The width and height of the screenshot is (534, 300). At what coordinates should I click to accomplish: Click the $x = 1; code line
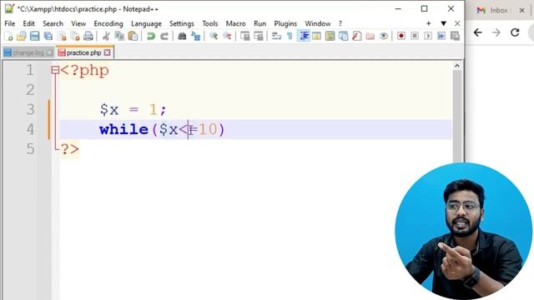click(x=133, y=109)
